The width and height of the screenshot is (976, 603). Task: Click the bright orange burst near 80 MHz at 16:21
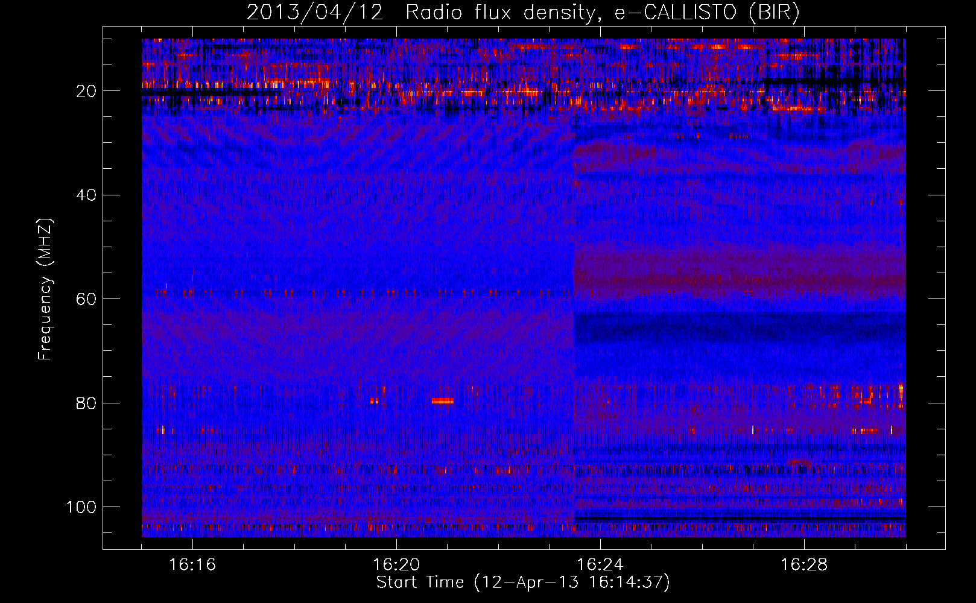click(x=442, y=401)
